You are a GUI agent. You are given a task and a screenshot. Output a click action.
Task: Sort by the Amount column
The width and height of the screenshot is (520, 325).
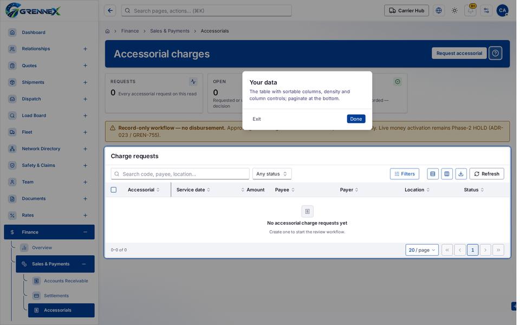click(253, 190)
